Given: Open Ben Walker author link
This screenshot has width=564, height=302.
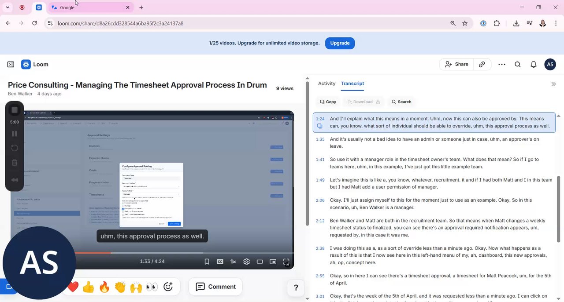Looking at the screenshot, I should tap(21, 94).
